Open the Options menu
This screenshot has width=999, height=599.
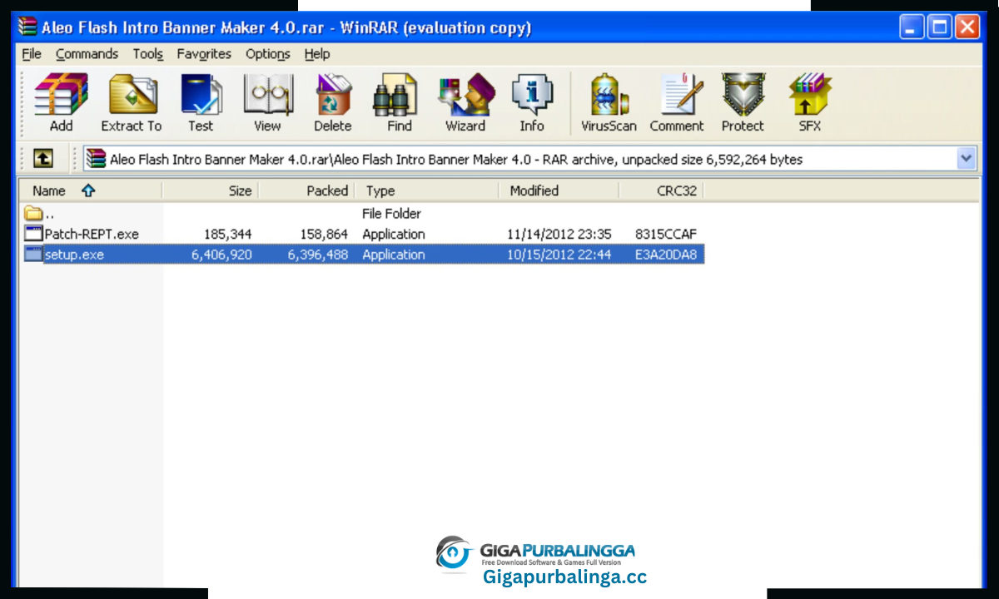[x=268, y=54]
